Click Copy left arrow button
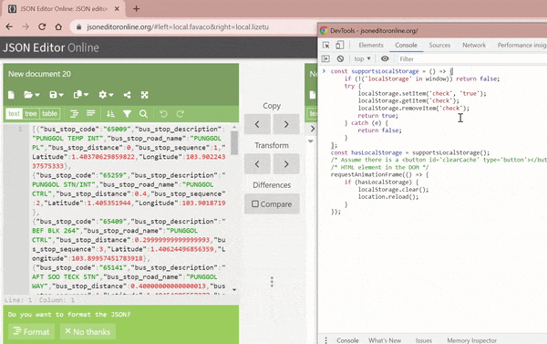Image resolution: width=547 pixels, height=344 pixels. pos(257,124)
